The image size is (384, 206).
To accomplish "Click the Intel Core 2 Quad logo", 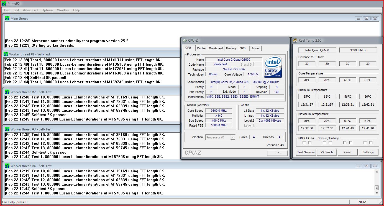I will click(x=273, y=67).
